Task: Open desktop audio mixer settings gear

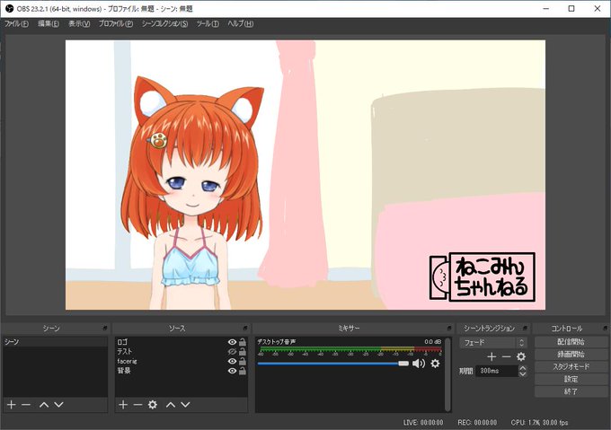Action: pos(435,364)
